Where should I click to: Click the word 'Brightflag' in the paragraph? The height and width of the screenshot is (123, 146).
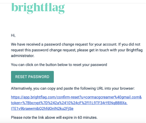(134, 50)
